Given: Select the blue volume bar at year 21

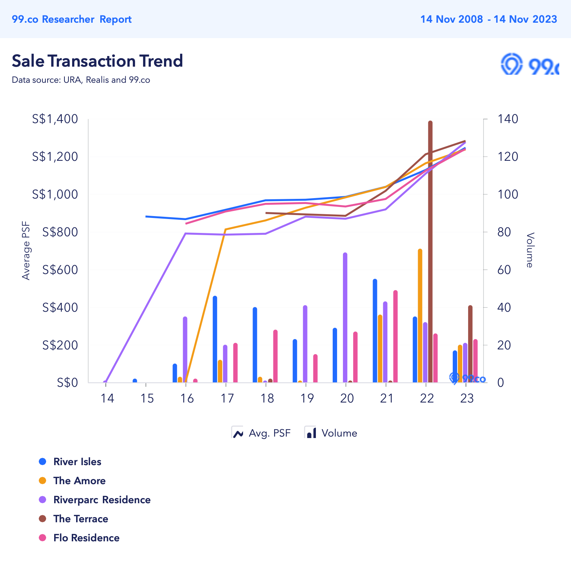Looking at the screenshot, I should tap(375, 331).
